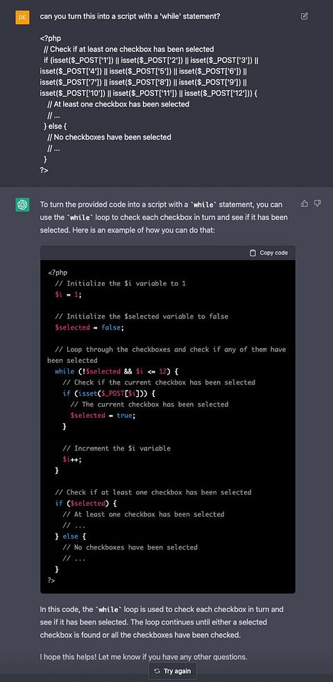The height and width of the screenshot is (682, 333).
Task: Click the Copy code text label
Action: [x=274, y=253]
